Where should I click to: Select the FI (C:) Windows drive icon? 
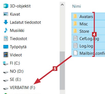pyautogui.click(x=6, y=63)
